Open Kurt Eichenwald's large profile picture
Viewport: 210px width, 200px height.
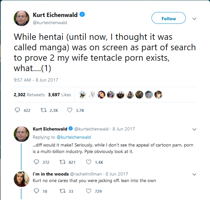click(x=22, y=18)
